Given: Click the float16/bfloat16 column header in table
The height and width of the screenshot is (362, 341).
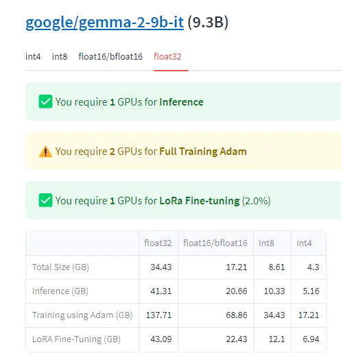Looking at the screenshot, I should 215,243.
